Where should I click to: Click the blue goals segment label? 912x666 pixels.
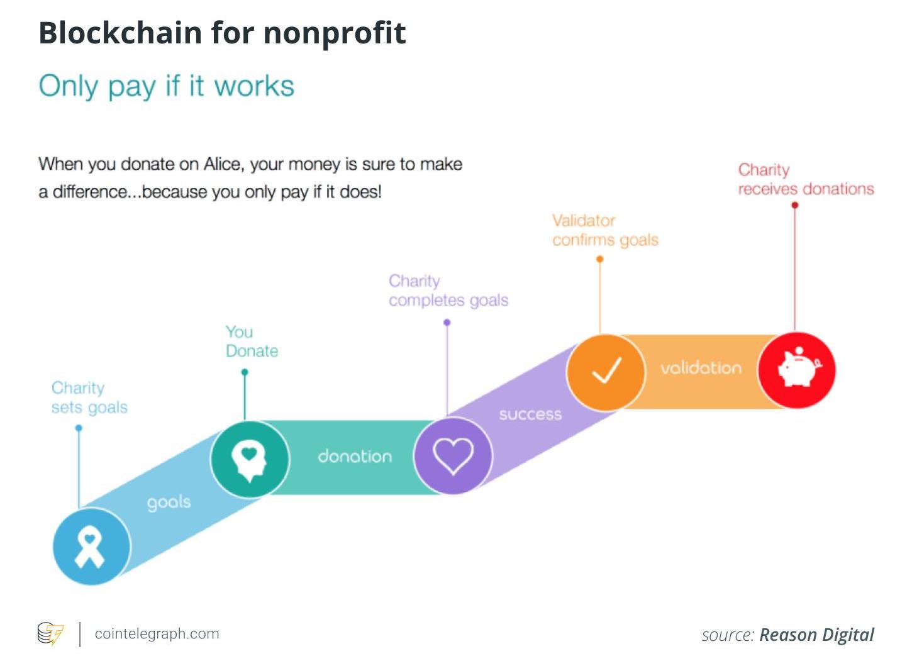pyautogui.click(x=169, y=502)
